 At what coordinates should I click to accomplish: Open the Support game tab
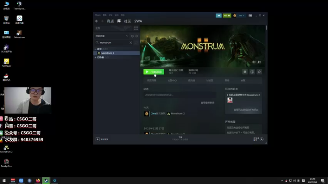pos(243,81)
